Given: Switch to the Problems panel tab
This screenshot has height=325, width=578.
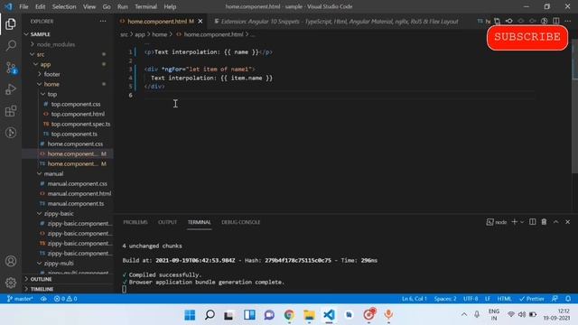Looking at the screenshot, I should (135, 222).
